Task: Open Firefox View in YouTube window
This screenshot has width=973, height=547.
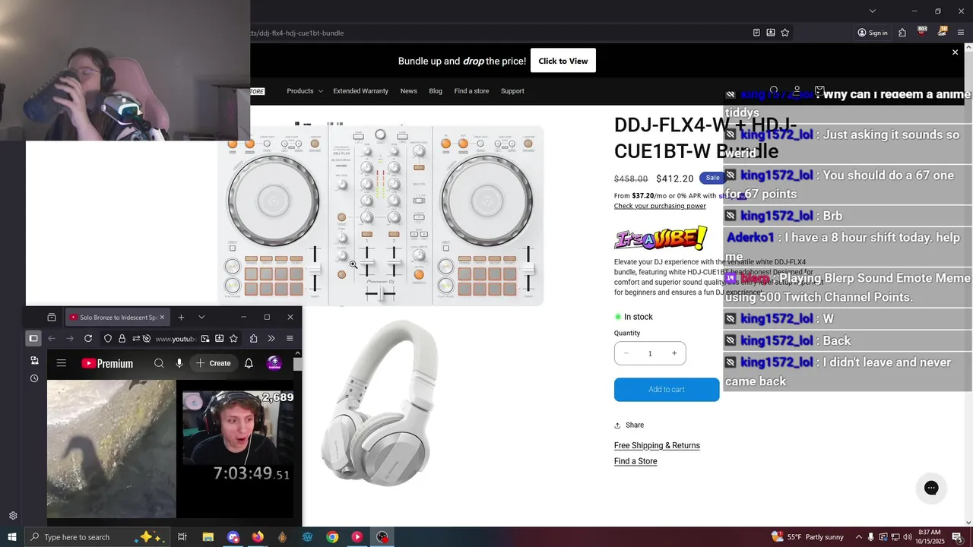Action: tap(52, 317)
